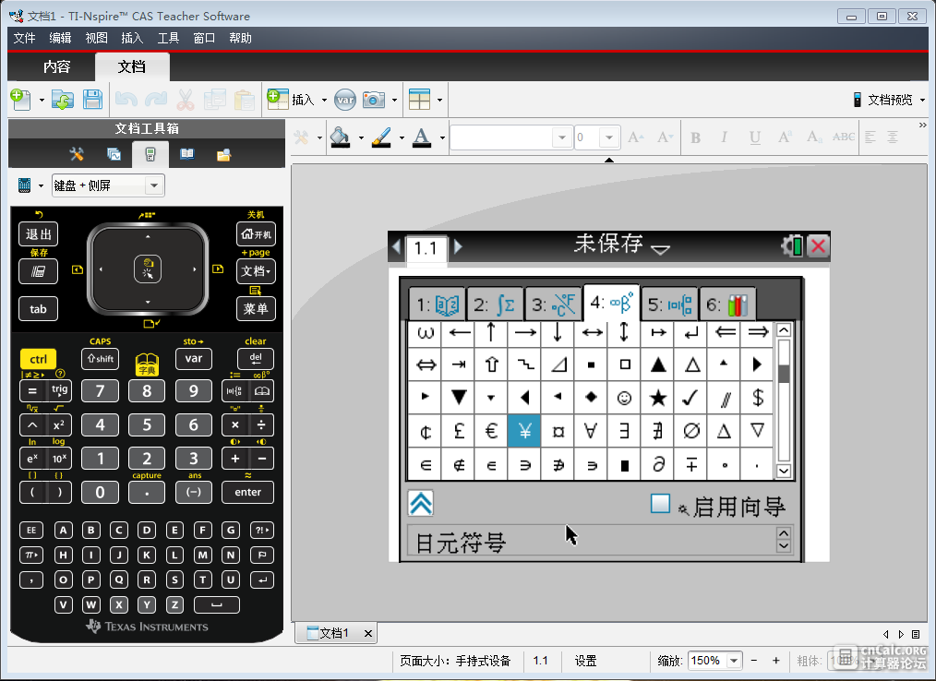Open the 插入 menu in menu bar
This screenshot has height=681, width=936.
click(132, 38)
